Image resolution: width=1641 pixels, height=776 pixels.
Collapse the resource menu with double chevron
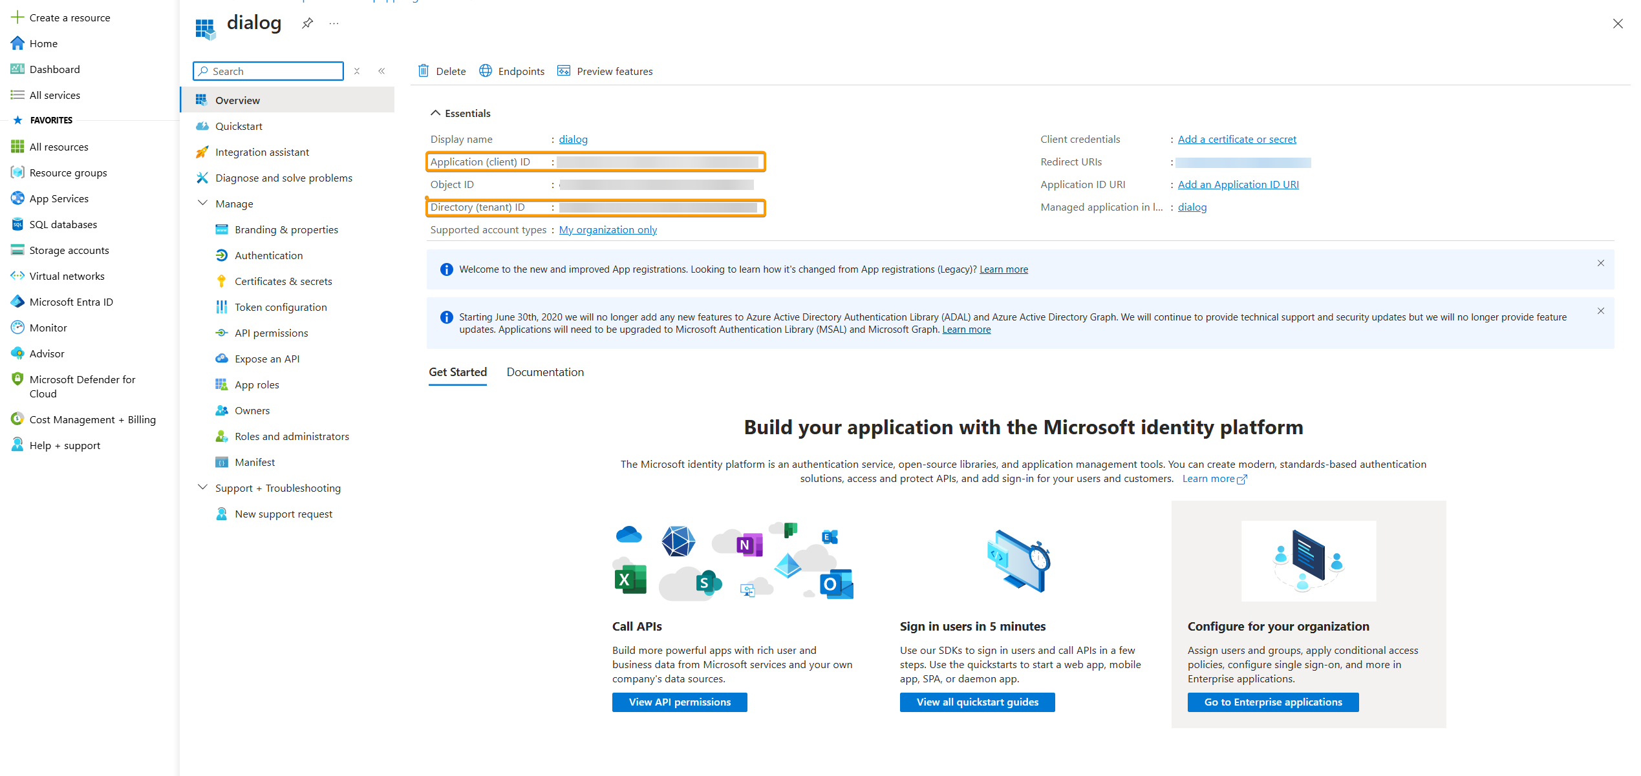point(381,71)
